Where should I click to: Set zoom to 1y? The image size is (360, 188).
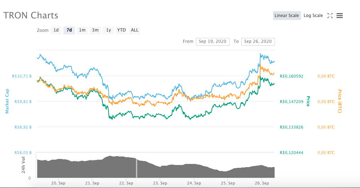point(108,30)
